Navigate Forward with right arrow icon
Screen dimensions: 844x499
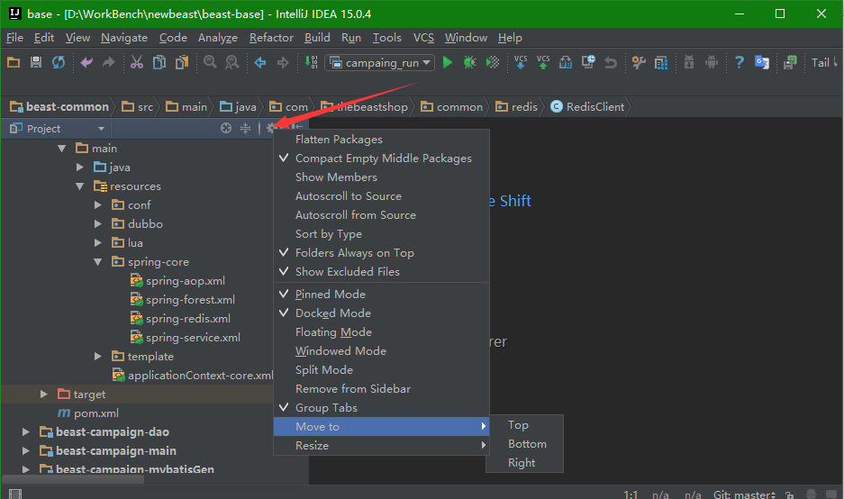pyautogui.click(x=283, y=63)
